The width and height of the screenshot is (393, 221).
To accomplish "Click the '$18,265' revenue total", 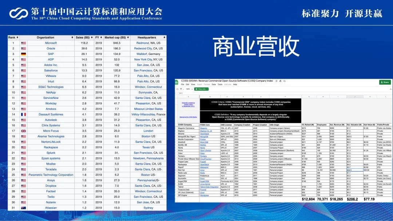I will 336,199.
